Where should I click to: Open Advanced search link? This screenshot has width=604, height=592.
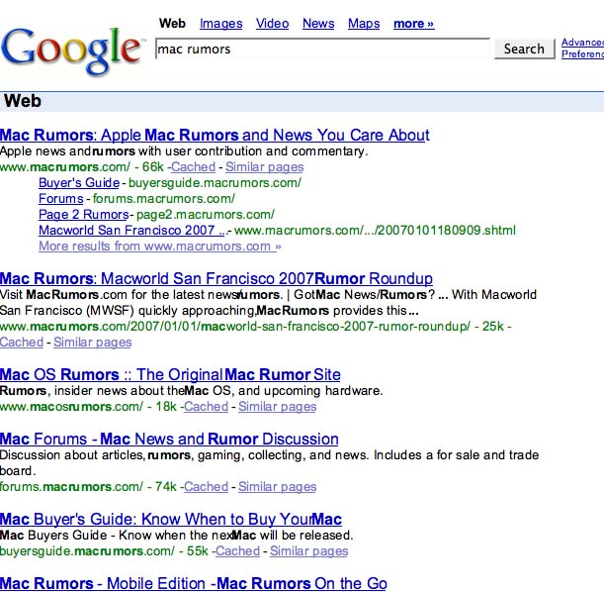tap(582, 42)
